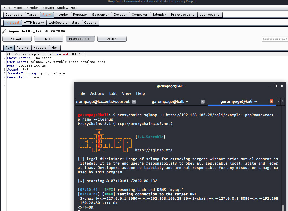Close the active garumpage@kali terminal tab
288x211 pixels.
[x=271, y=101]
